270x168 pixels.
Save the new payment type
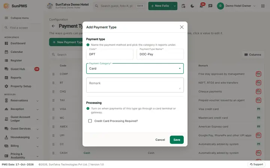(177, 140)
